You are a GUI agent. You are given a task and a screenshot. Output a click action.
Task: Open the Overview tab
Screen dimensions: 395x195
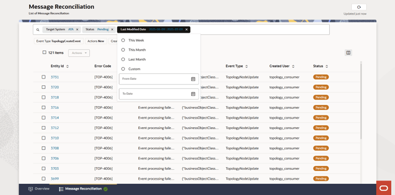[x=39, y=189]
